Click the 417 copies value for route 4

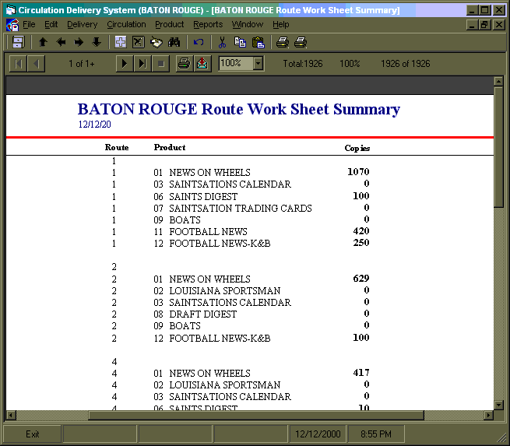tap(361, 373)
